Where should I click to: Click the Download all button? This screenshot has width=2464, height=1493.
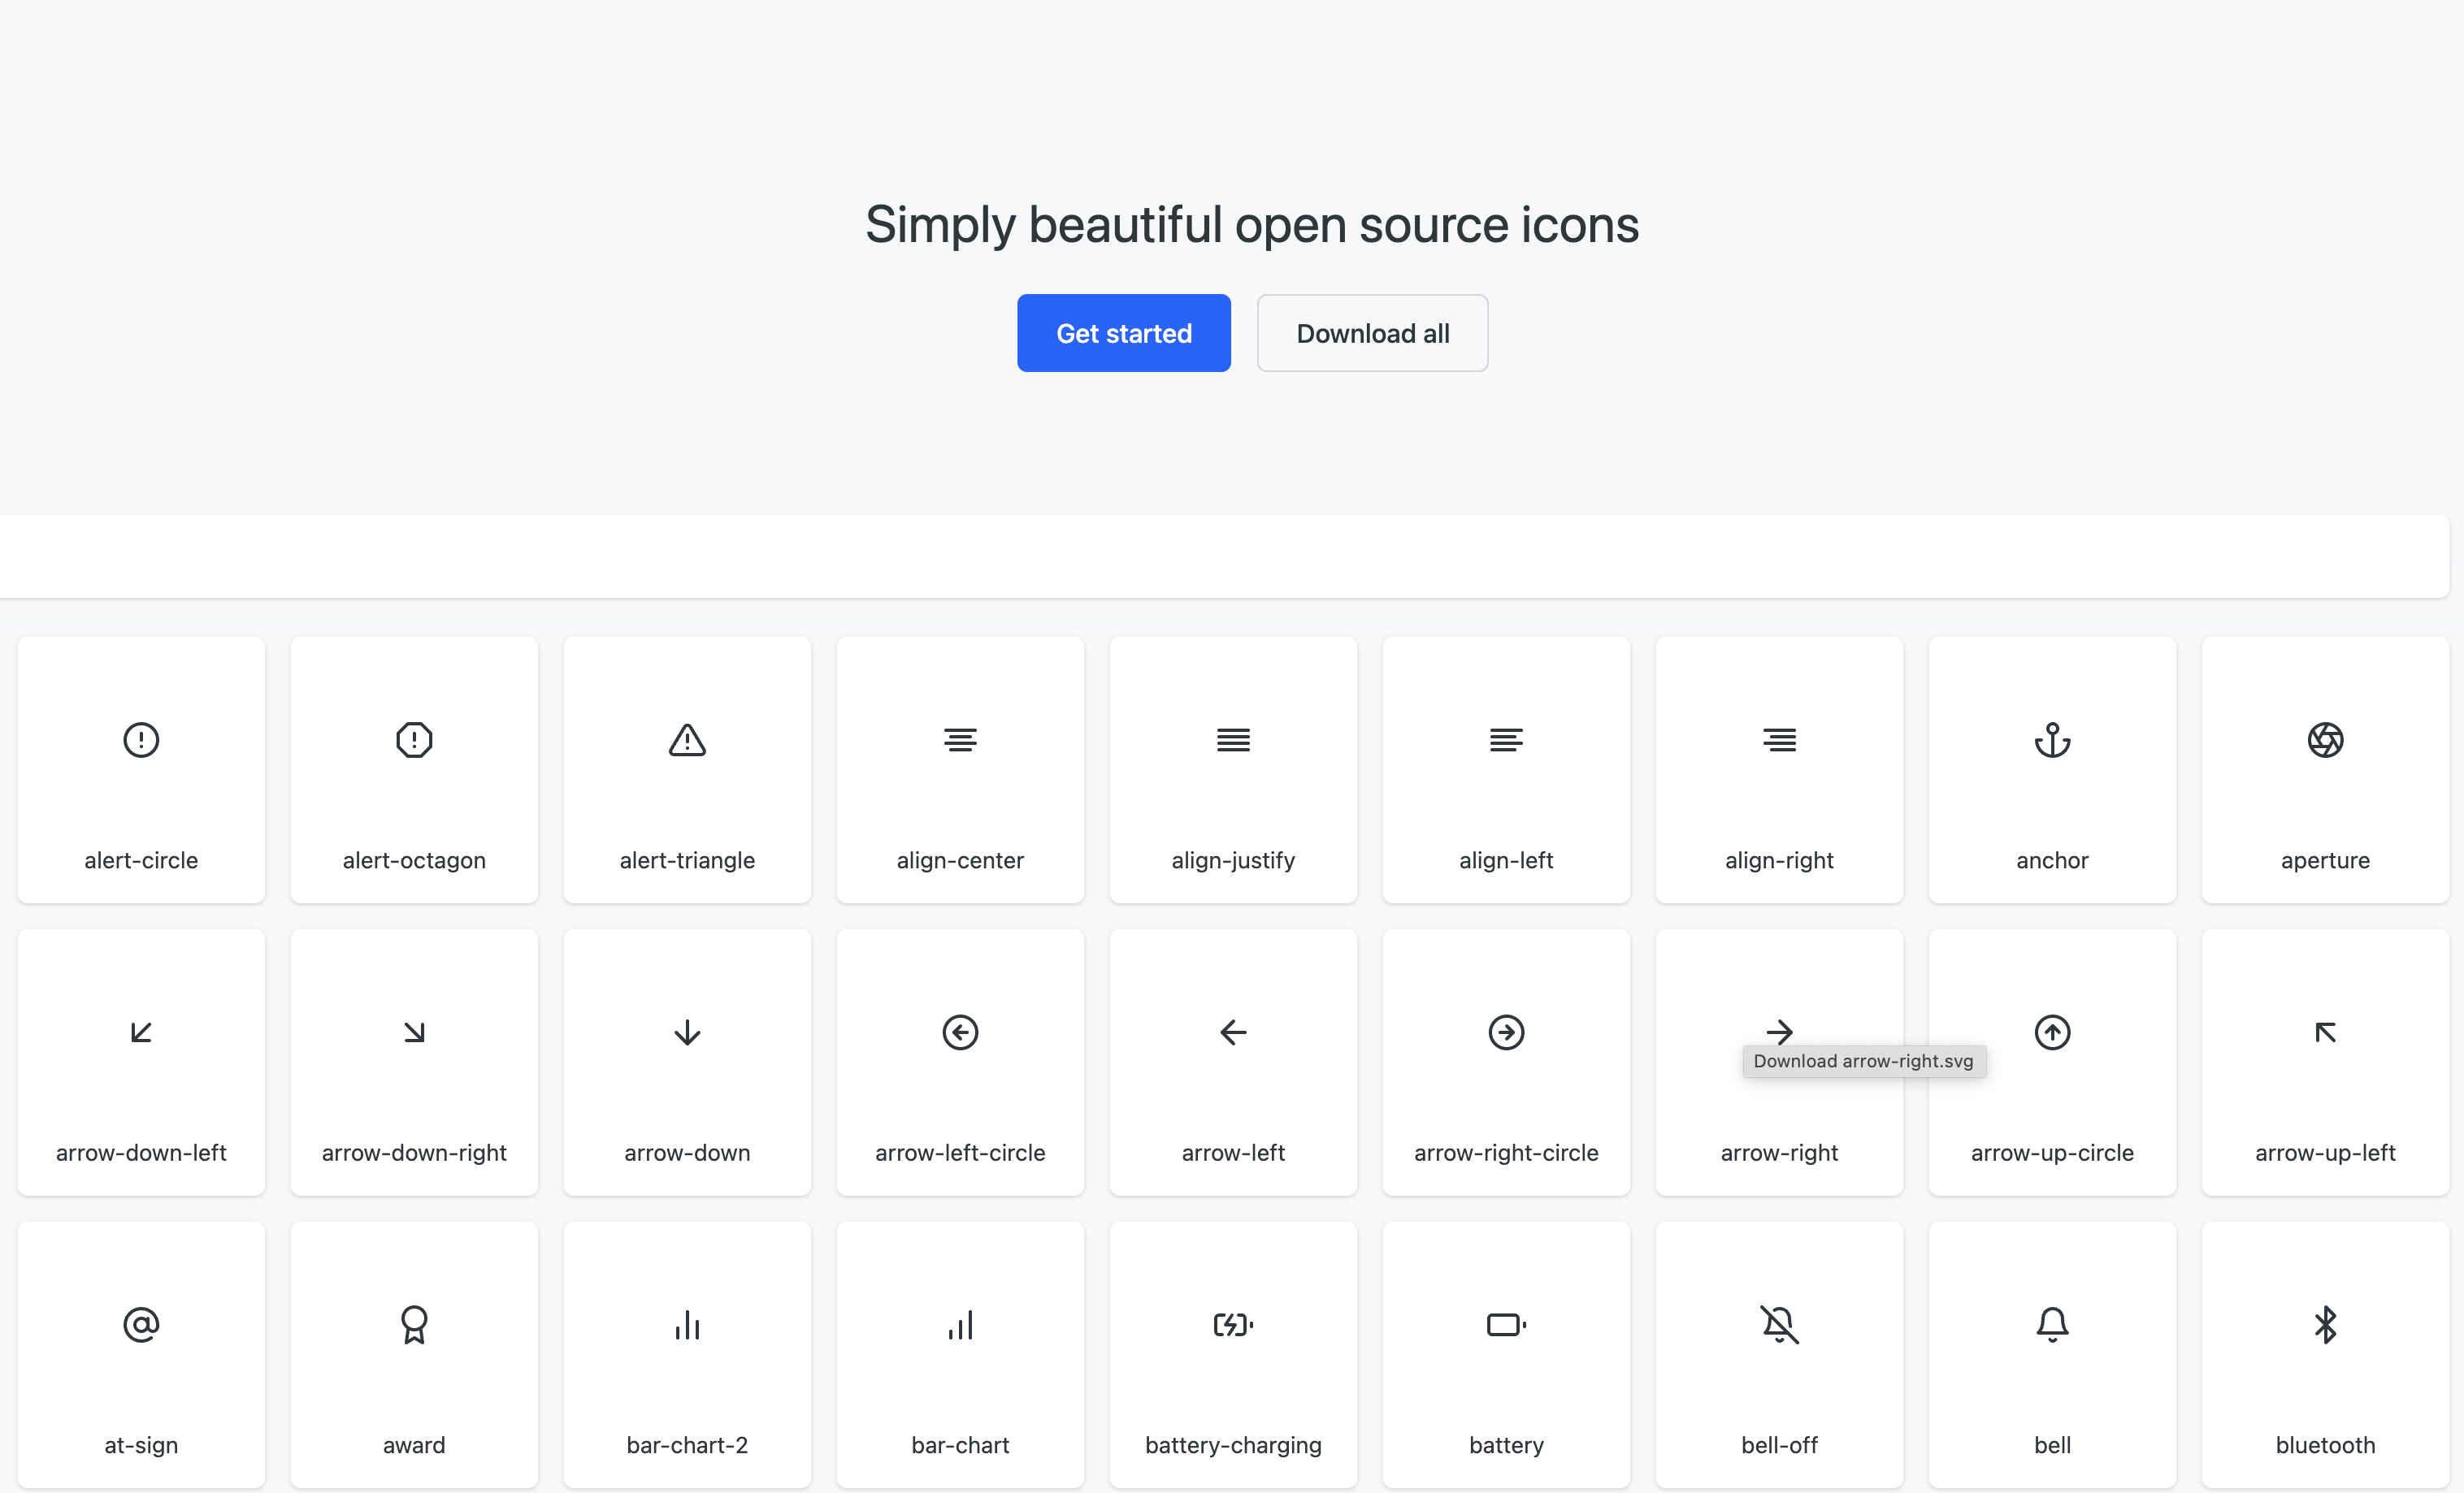(1372, 333)
